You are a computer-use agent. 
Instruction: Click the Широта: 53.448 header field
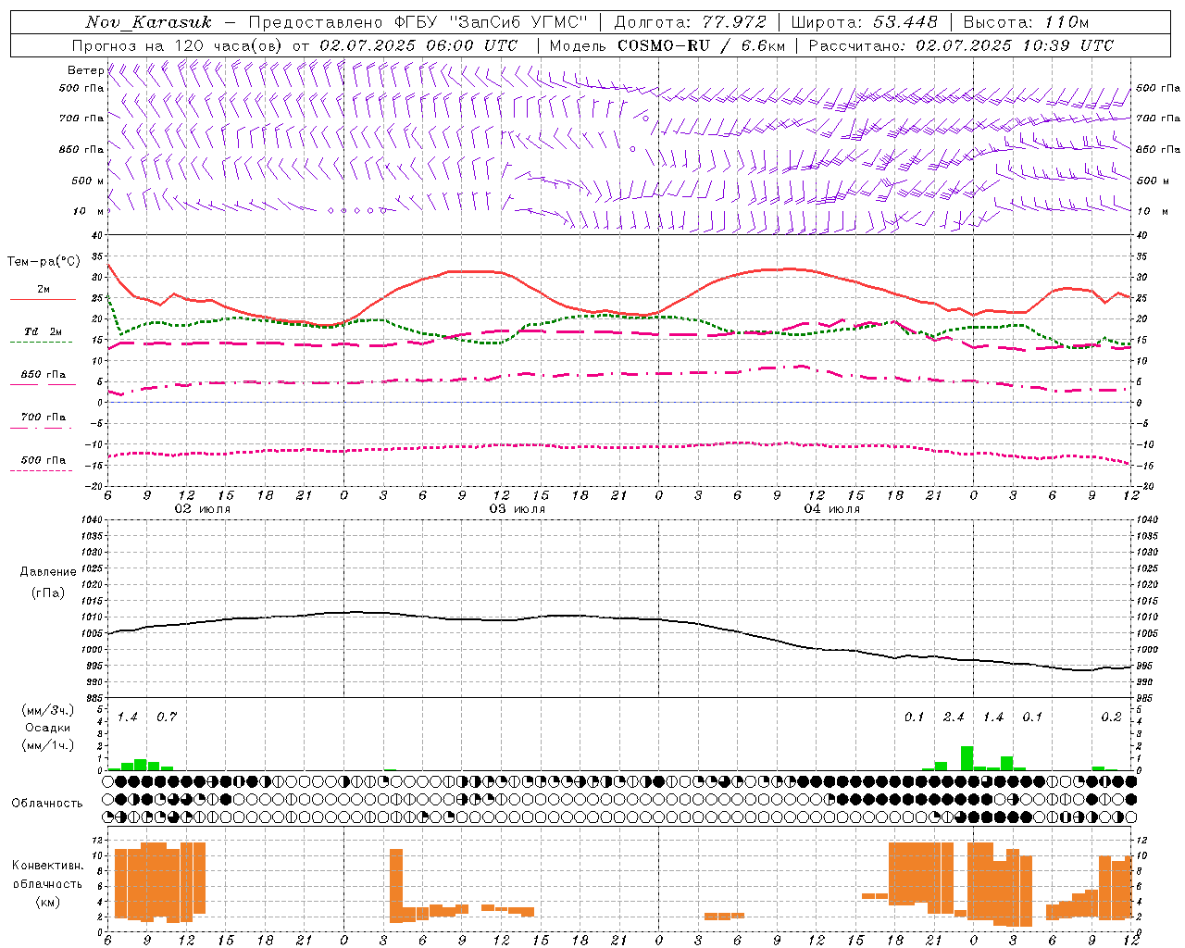[x=865, y=22]
